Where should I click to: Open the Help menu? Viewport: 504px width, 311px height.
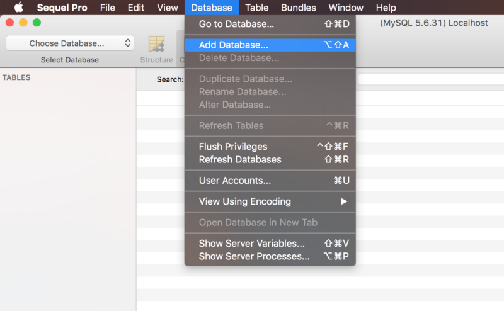[386, 8]
